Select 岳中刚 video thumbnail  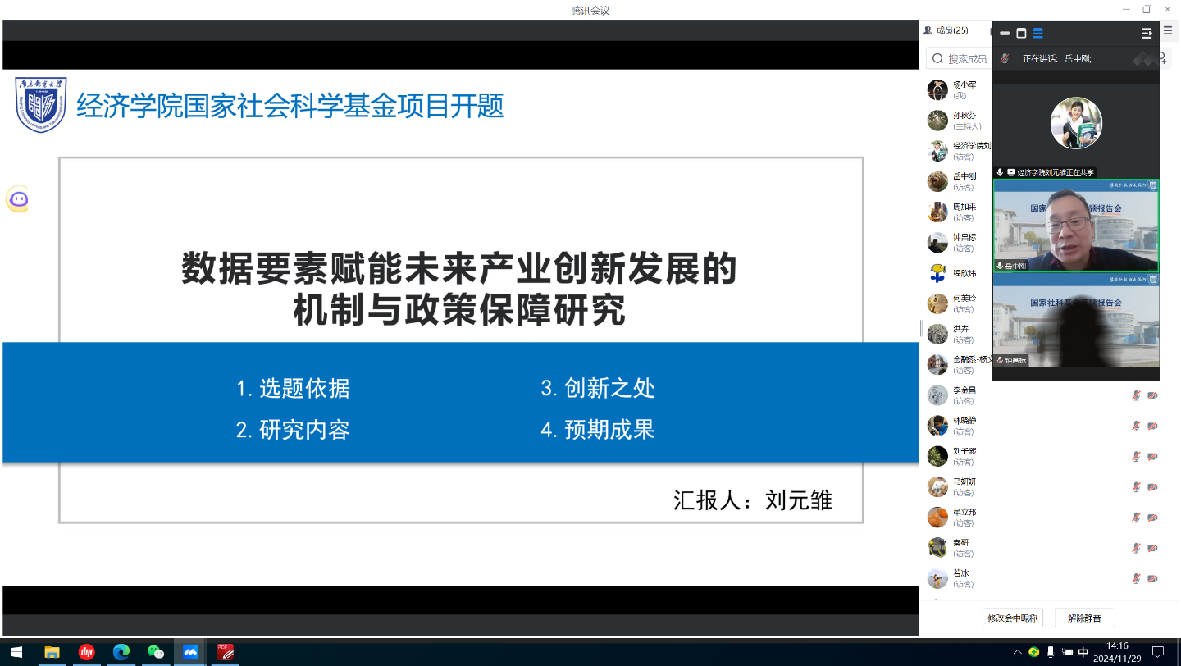(1075, 226)
